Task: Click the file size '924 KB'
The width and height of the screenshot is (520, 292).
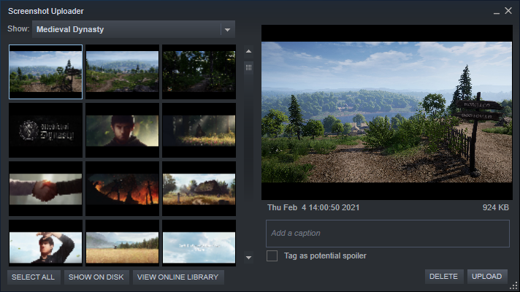Action: pyautogui.click(x=495, y=208)
